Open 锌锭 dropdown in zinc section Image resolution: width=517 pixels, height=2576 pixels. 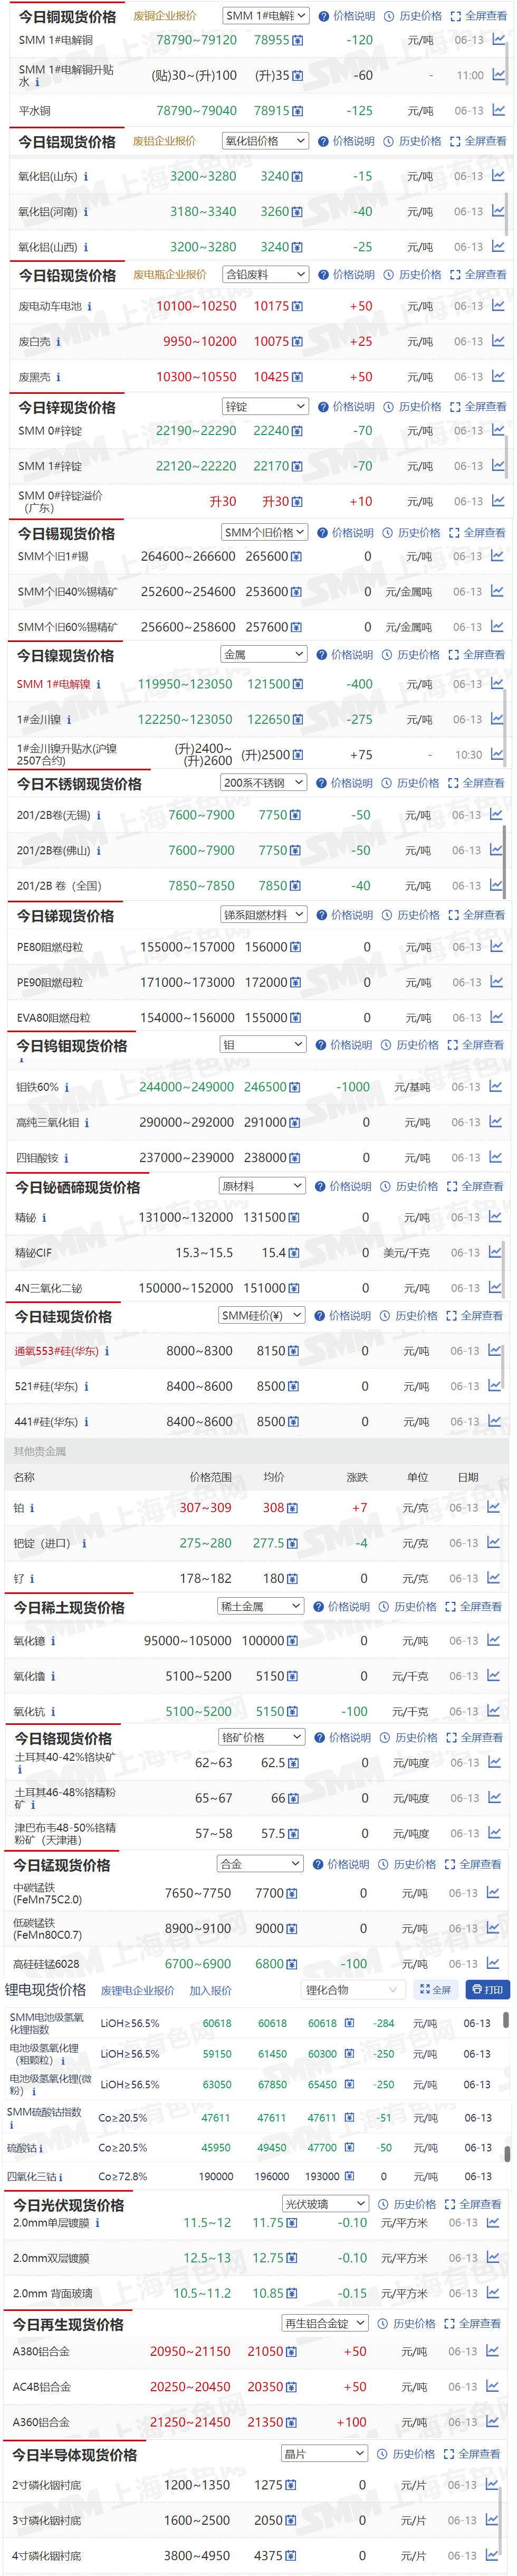pos(265,407)
